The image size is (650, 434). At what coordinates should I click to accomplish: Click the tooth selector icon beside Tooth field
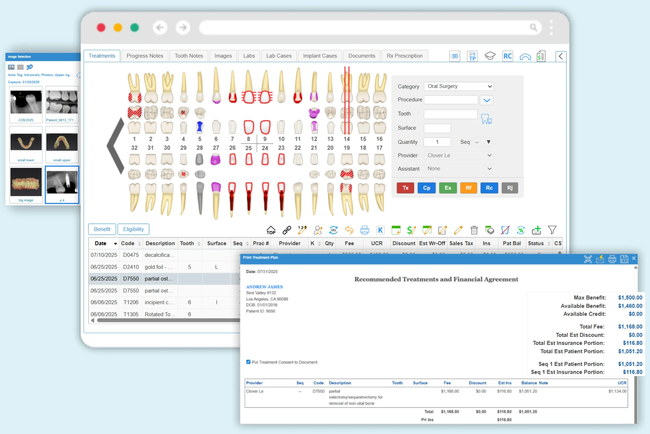(486, 119)
